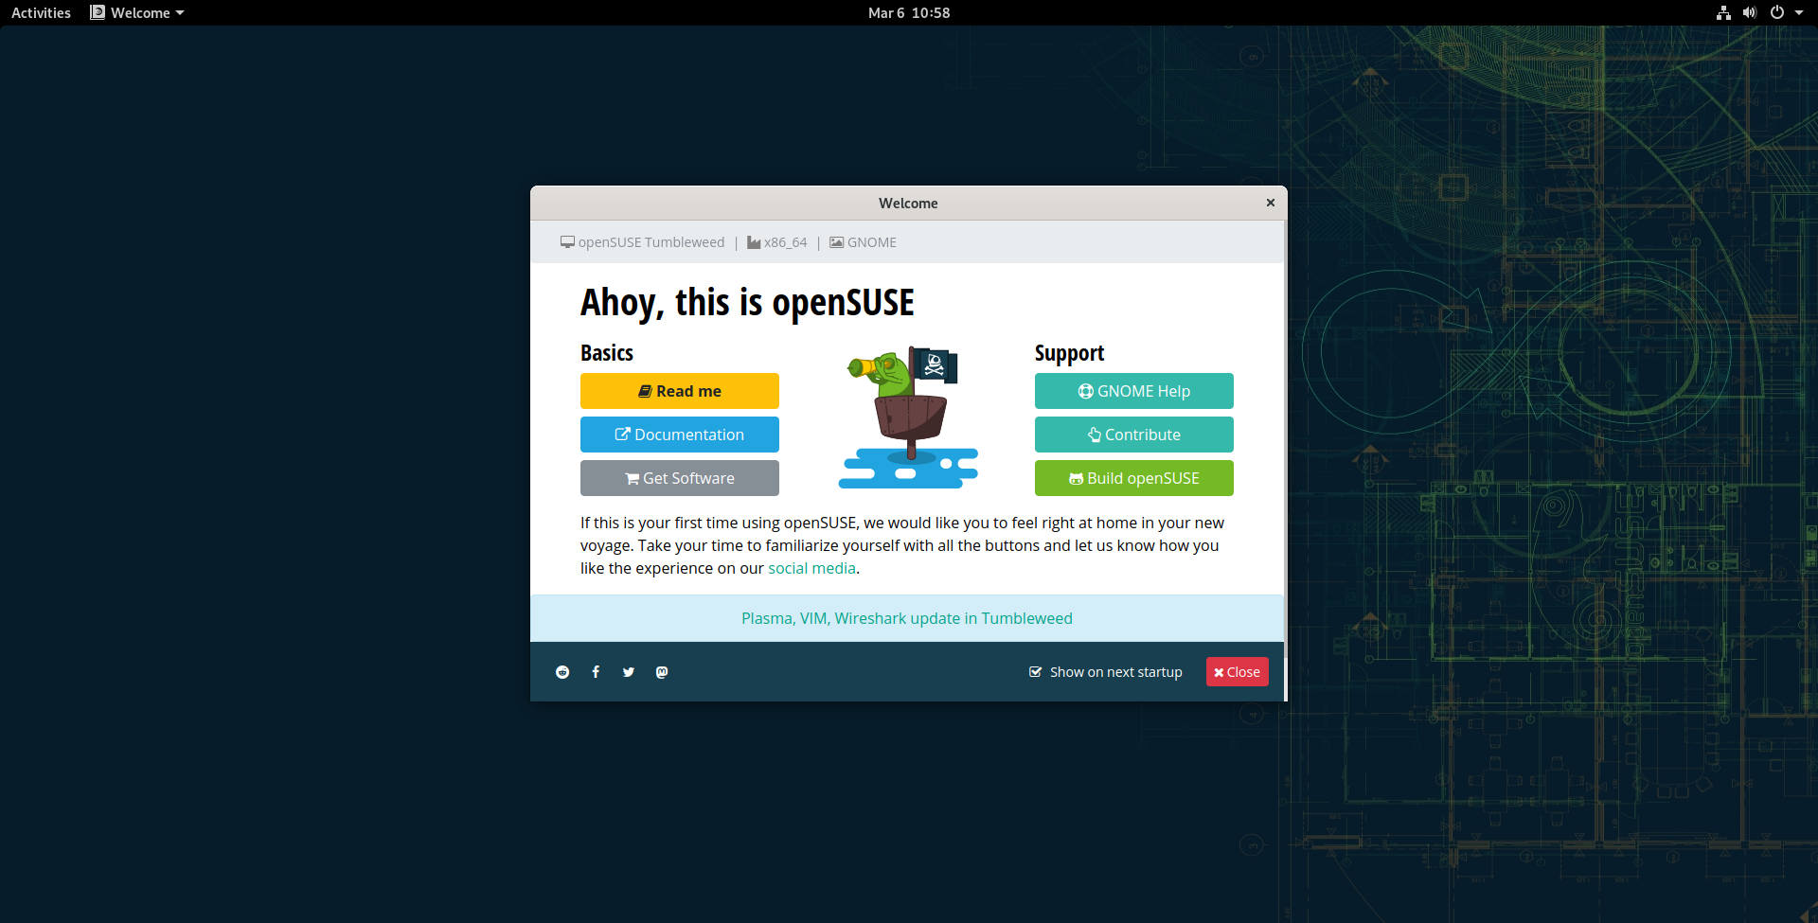Click the Get Software button
The image size is (1818, 923).
[680, 478]
